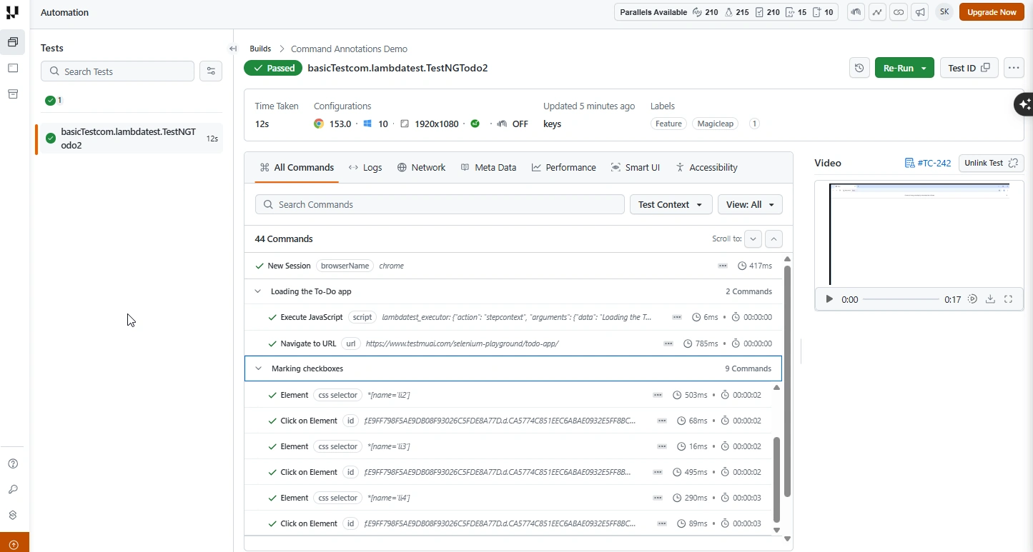1033x552 pixels.
Task: Switch to Network tab
Action: tap(421, 167)
